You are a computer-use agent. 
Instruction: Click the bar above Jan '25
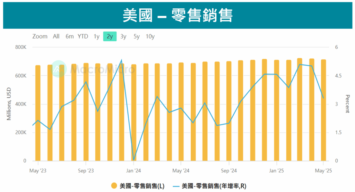pyautogui.click(x=276, y=110)
